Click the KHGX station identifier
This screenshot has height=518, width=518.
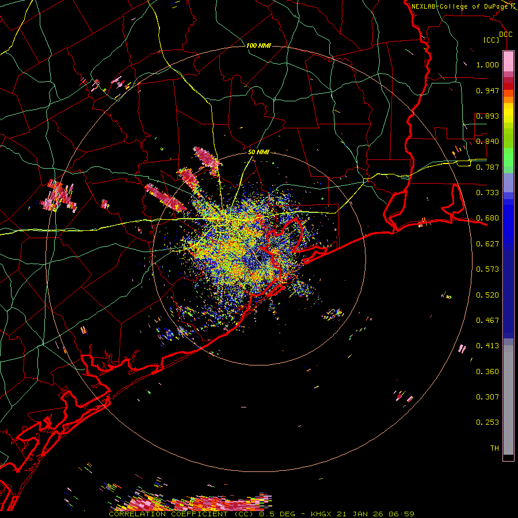click(x=322, y=514)
